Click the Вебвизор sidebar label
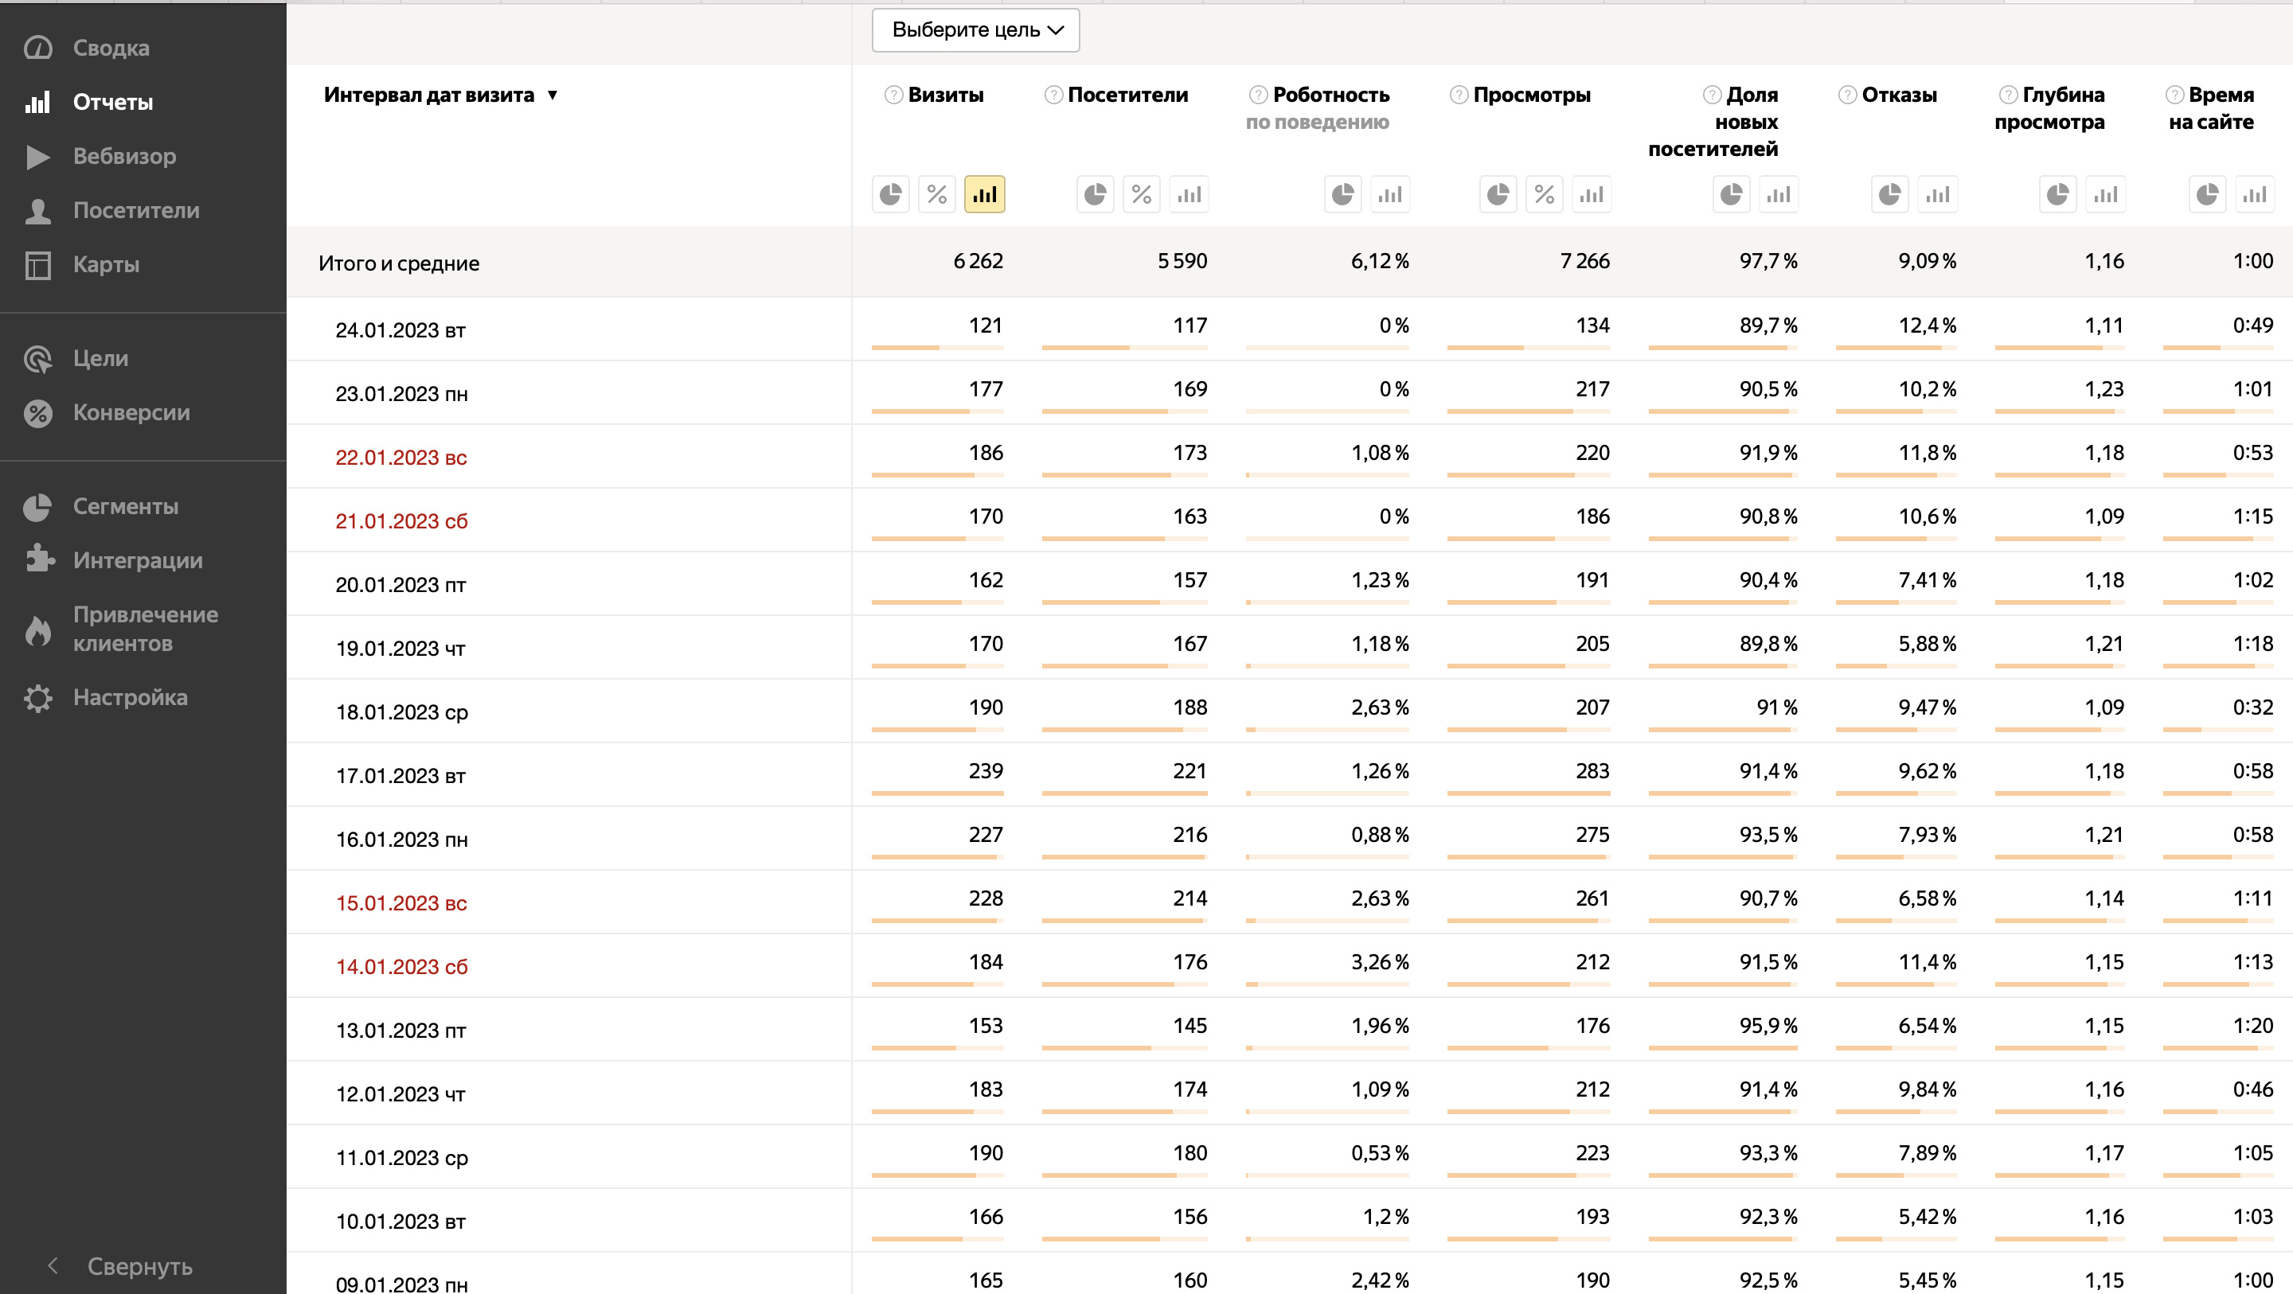 click(125, 156)
